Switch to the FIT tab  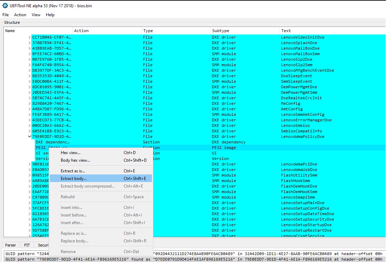(x=27, y=245)
